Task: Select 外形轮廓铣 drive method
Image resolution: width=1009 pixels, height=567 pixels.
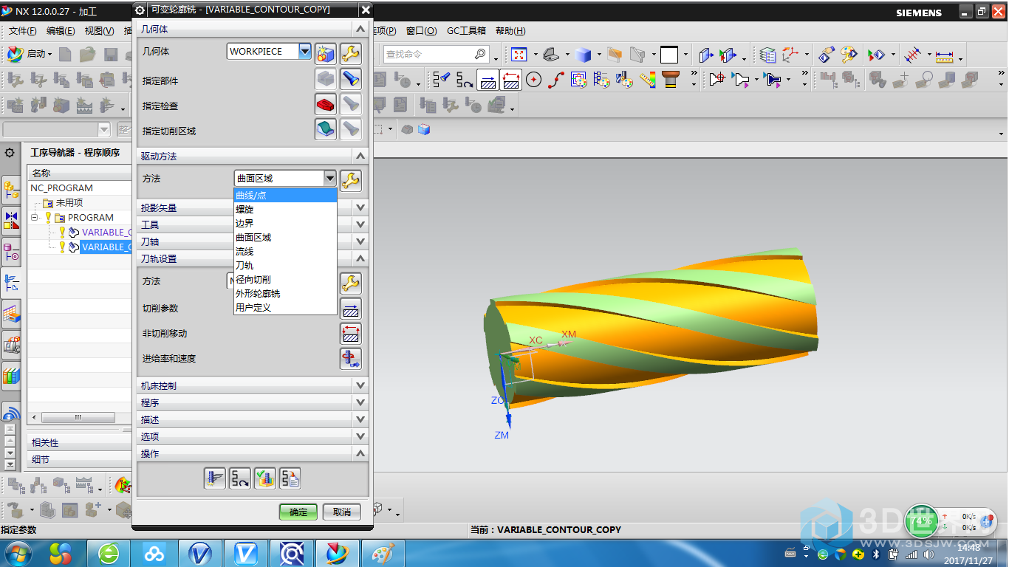Action: click(x=258, y=294)
